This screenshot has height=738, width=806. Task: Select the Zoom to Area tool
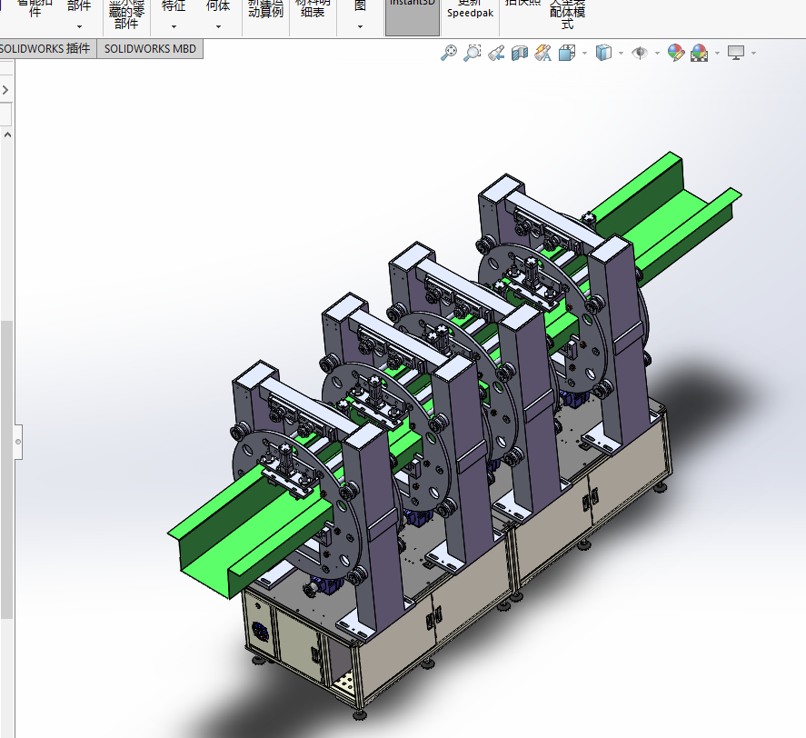coord(473,53)
